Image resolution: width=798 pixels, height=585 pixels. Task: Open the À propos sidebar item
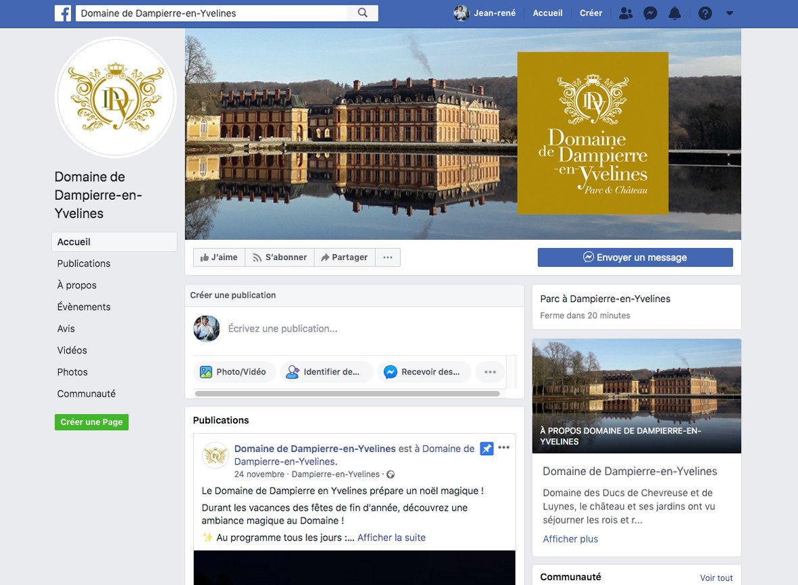coord(77,285)
